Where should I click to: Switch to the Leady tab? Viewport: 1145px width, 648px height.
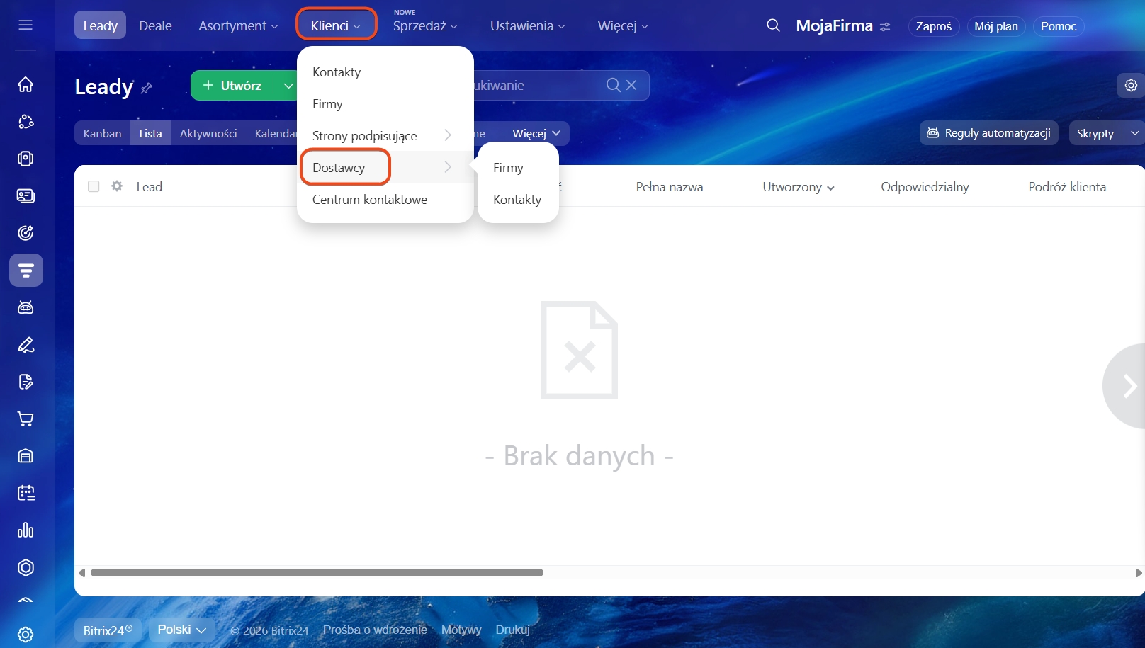tap(100, 25)
